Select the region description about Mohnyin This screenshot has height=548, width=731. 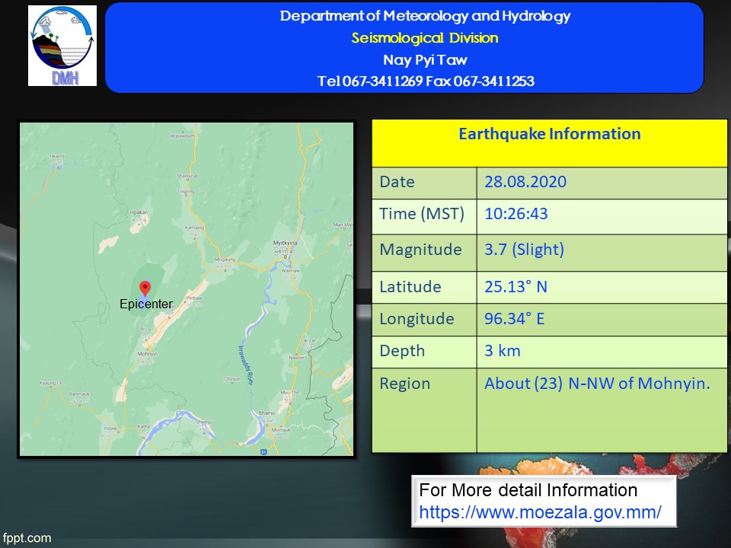point(596,384)
